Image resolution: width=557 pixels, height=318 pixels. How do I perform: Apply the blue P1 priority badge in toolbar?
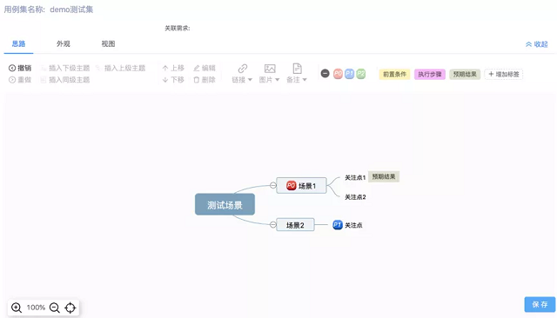coord(350,73)
